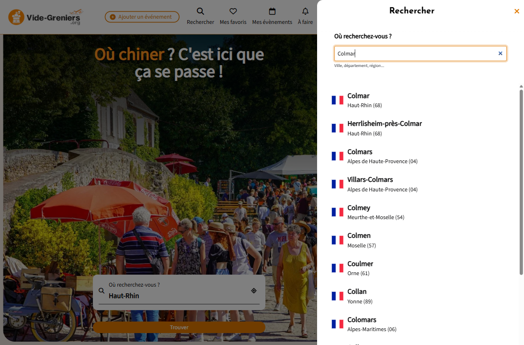Click the geolocation target icon in search box

pos(253,290)
